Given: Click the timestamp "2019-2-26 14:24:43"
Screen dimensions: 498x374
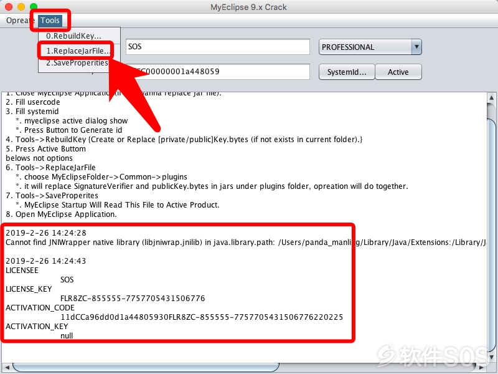Looking at the screenshot, I should pyautogui.click(x=46, y=261).
